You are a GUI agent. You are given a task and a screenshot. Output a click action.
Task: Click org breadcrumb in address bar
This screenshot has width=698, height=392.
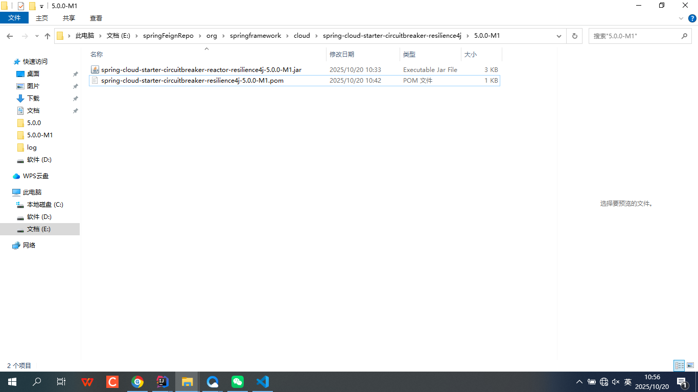tap(212, 36)
